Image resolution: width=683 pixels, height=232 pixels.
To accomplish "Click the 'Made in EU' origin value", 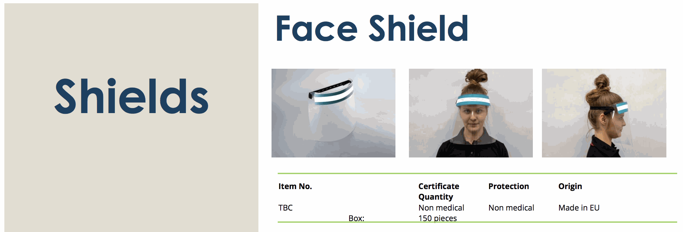I will pos(579,208).
